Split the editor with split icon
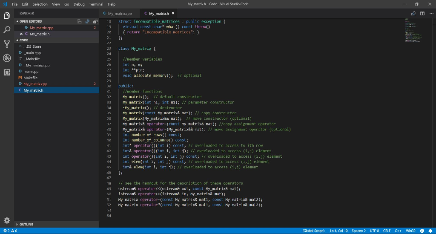436x234 pixels. pos(422,13)
